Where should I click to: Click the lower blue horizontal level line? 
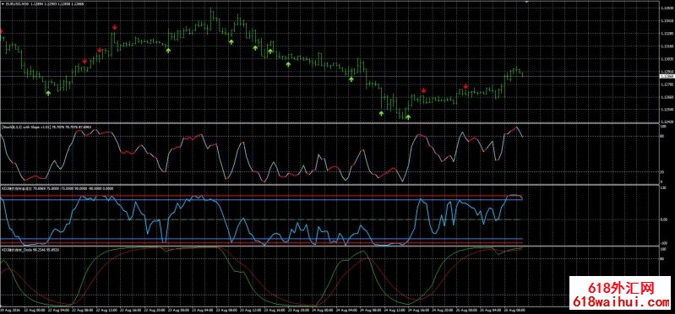tap(262, 239)
